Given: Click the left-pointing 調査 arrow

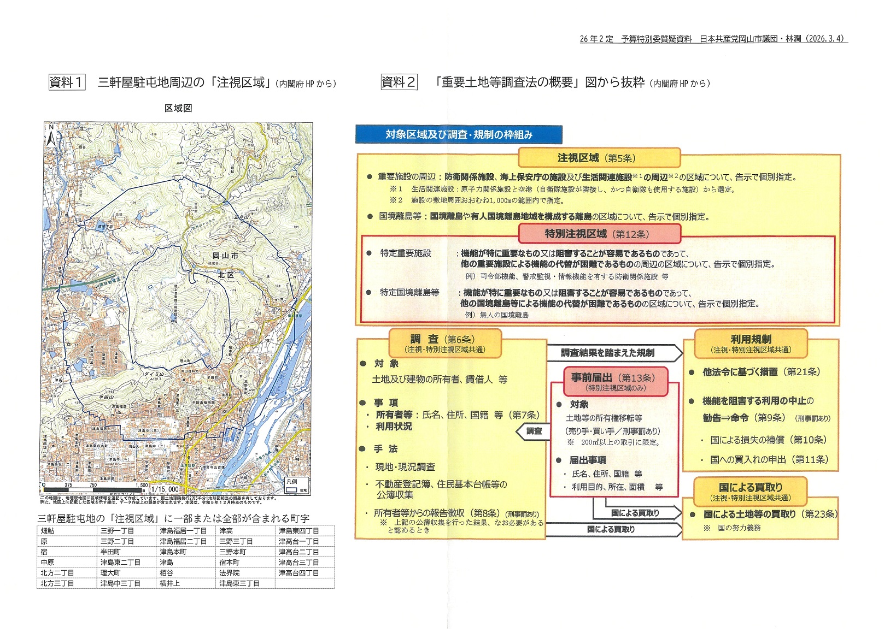Looking at the screenshot, I should point(532,431).
